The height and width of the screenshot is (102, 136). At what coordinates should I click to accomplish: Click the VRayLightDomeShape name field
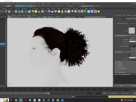[x=132, y=23]
